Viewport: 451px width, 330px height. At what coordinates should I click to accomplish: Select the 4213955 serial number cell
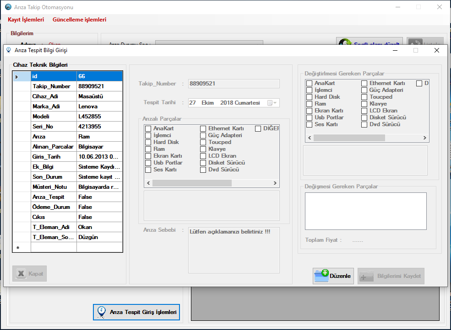(x=99, y=127)
